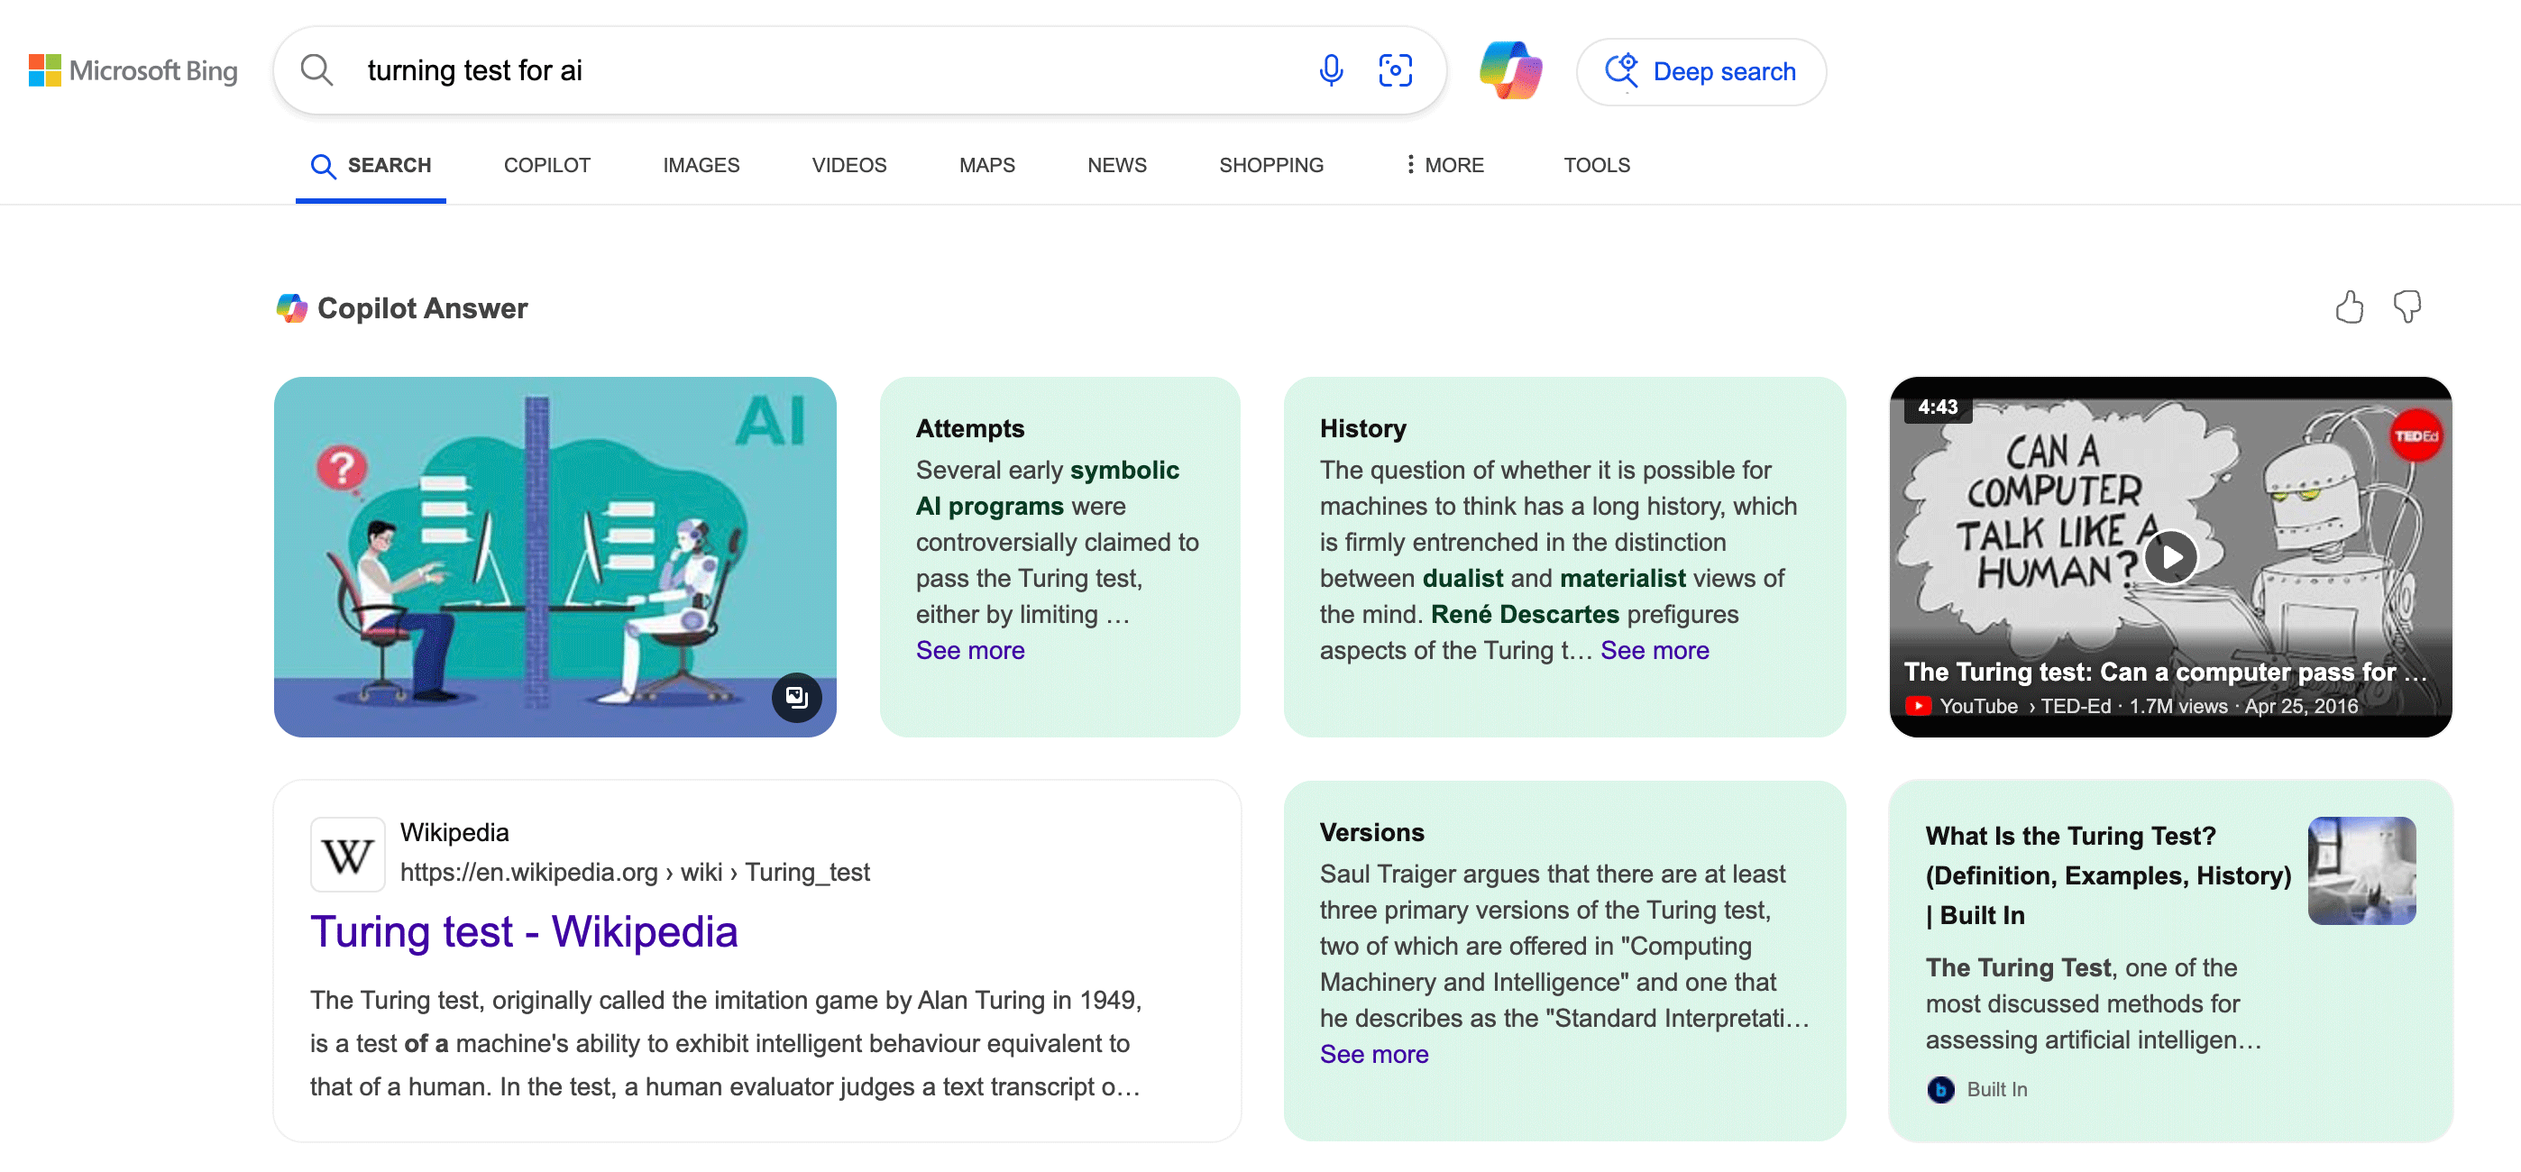Click the YouTube icon under video title
Viewport: 2521px width, 1172px height.
point(1917,705)
